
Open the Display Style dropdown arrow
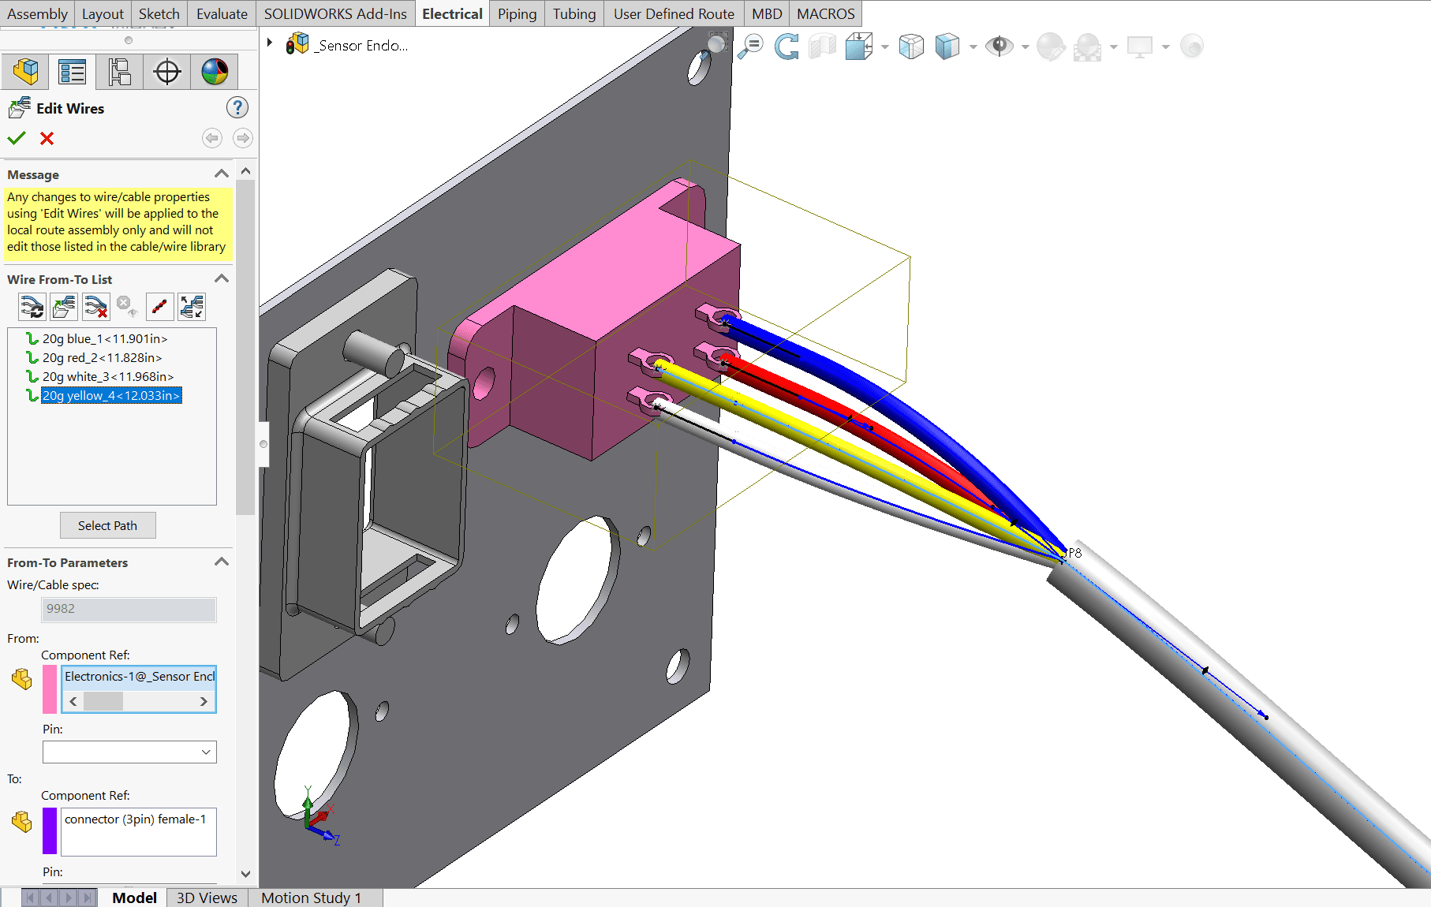pyautogui.click(x=973, y=47)
